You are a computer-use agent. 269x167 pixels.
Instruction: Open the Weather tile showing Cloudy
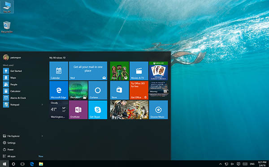[59, 110]
